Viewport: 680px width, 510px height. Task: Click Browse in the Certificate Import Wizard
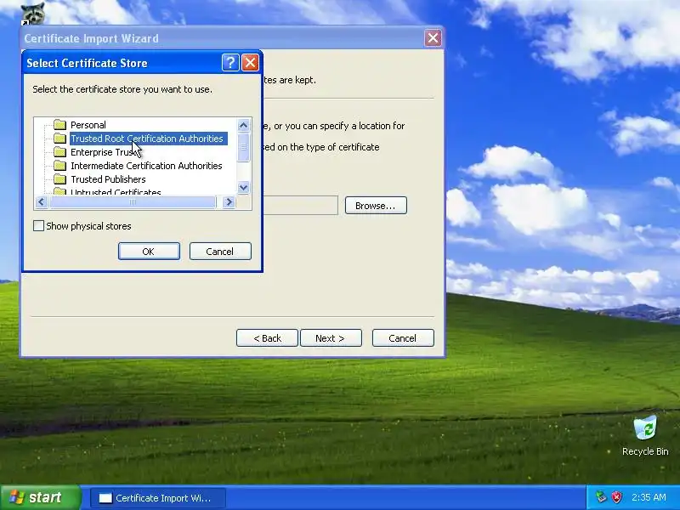pyautogui.click(x=376, y=206)
